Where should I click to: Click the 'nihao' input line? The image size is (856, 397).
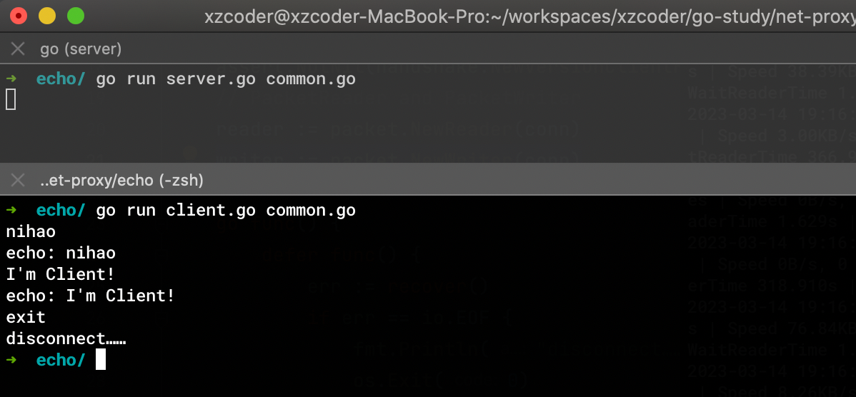click(x=31, y=232)
